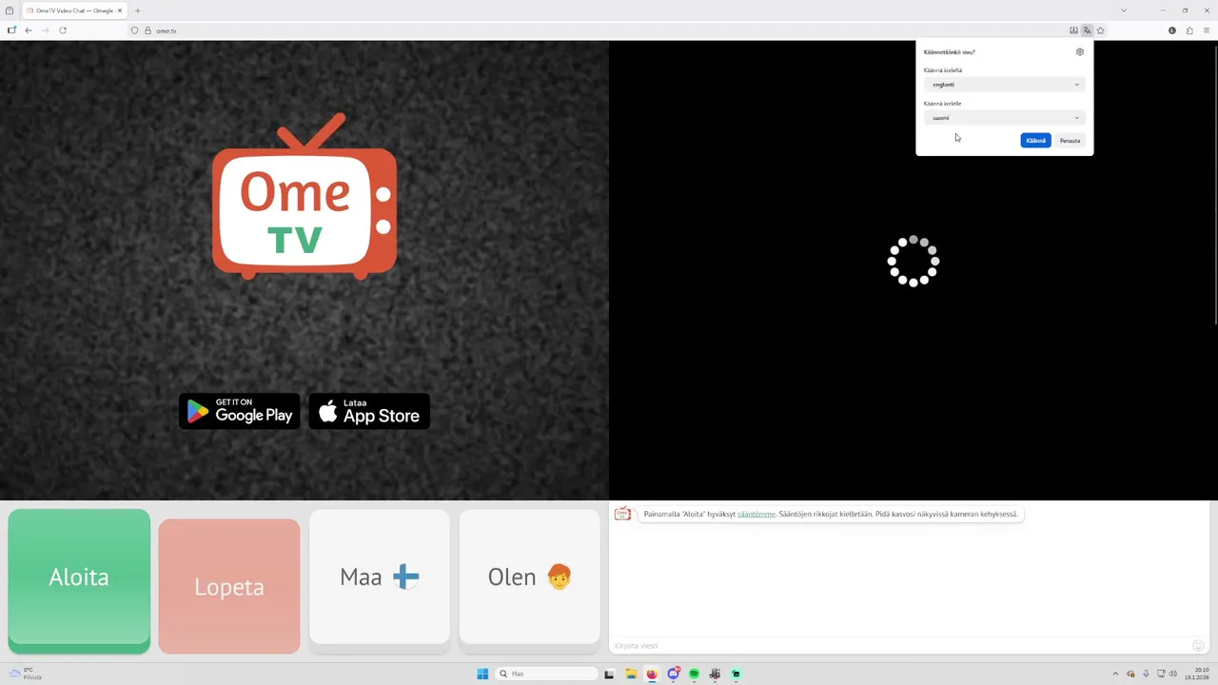
Task: Open the Firefox account icon
Action: pyautogui.click(x=1172, y=30)
